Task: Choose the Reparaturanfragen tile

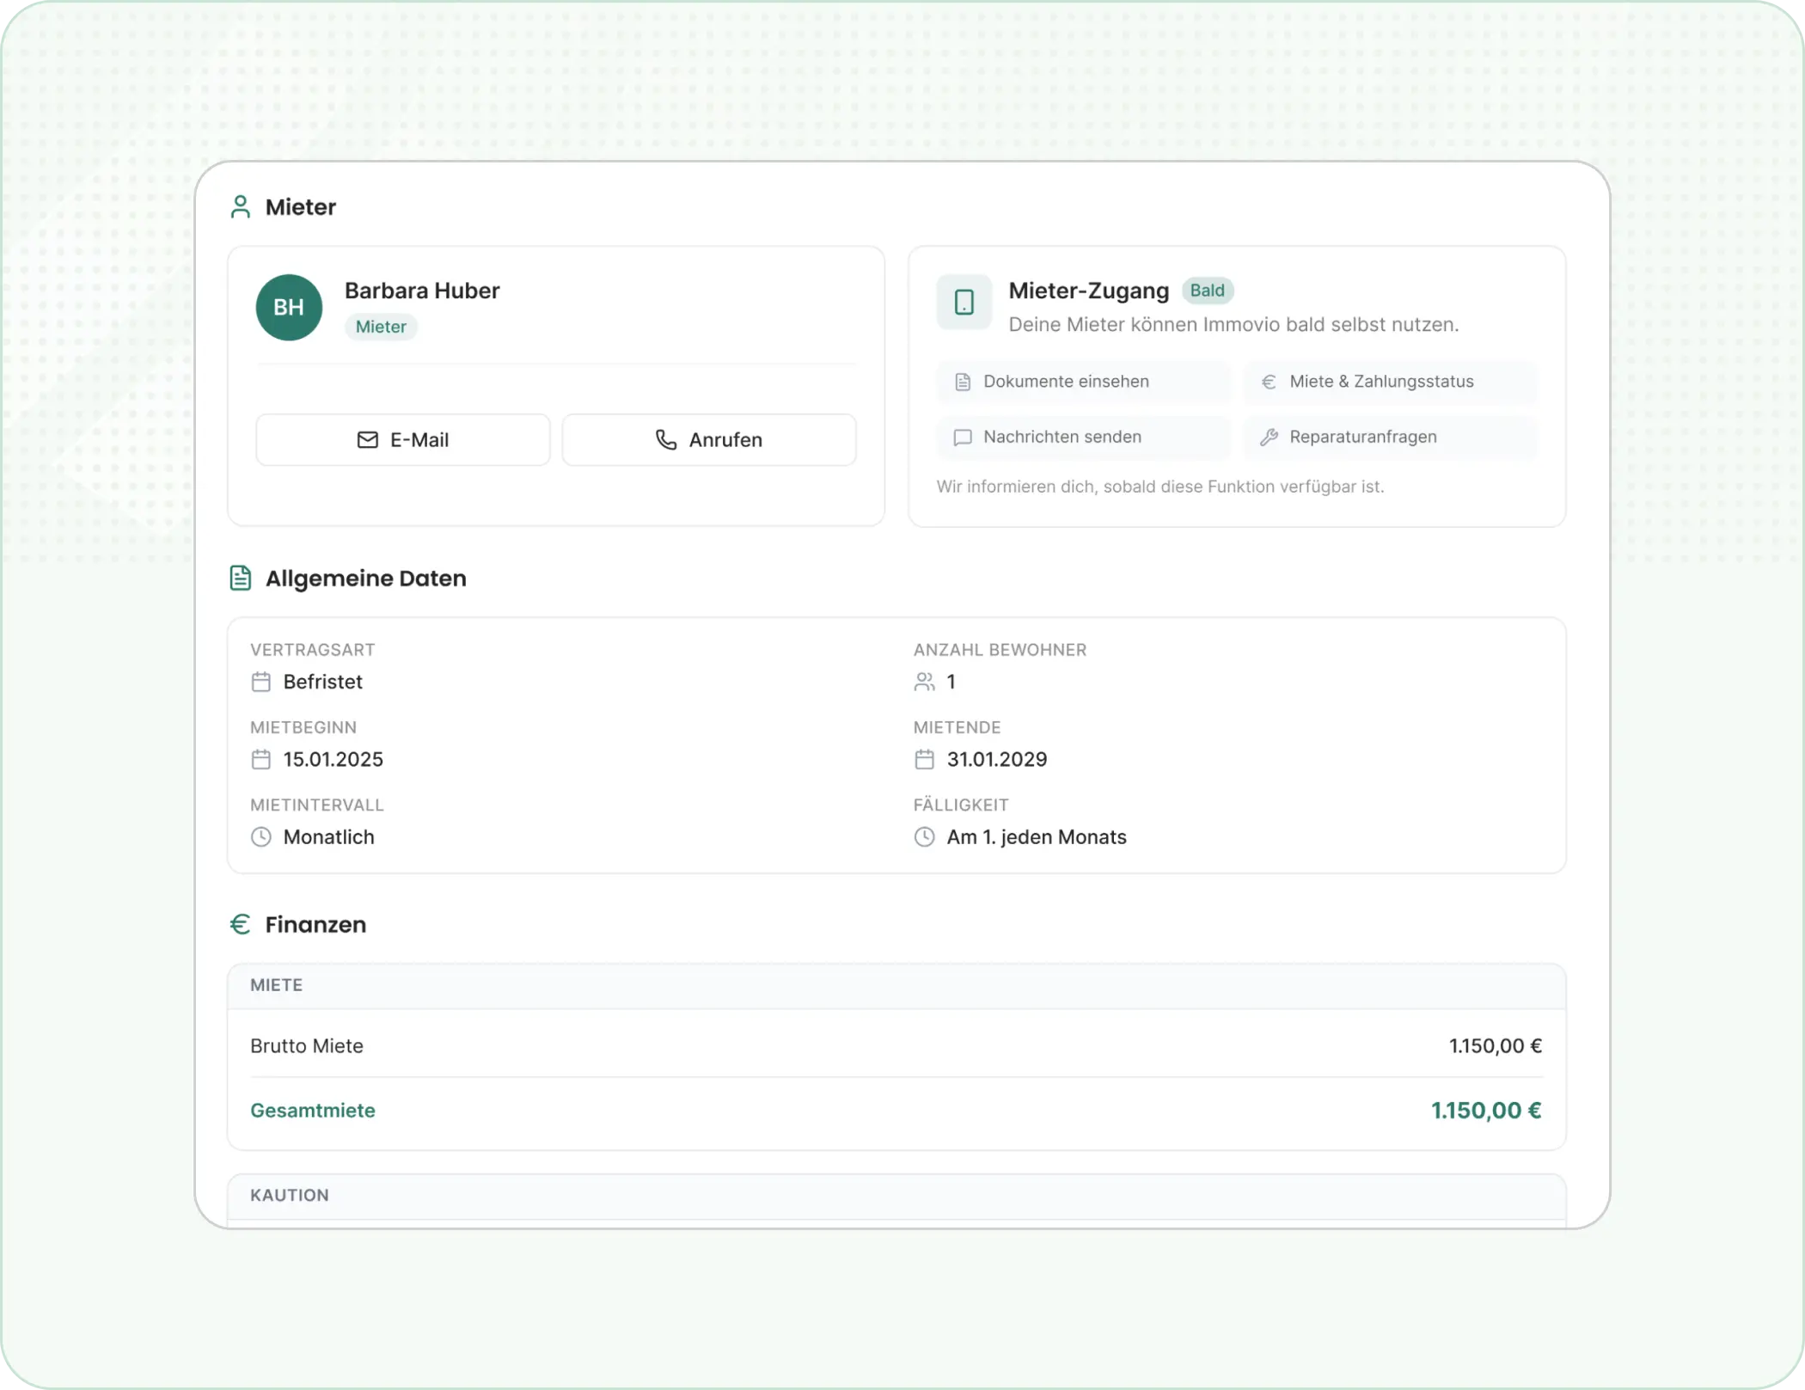Action: pos(1389,438)
